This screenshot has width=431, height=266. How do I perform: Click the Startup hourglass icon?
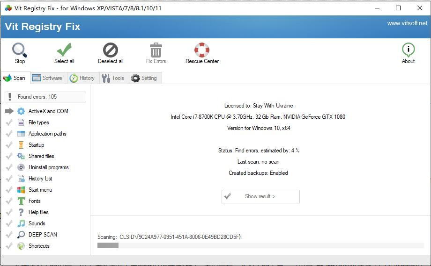[21, 145]
